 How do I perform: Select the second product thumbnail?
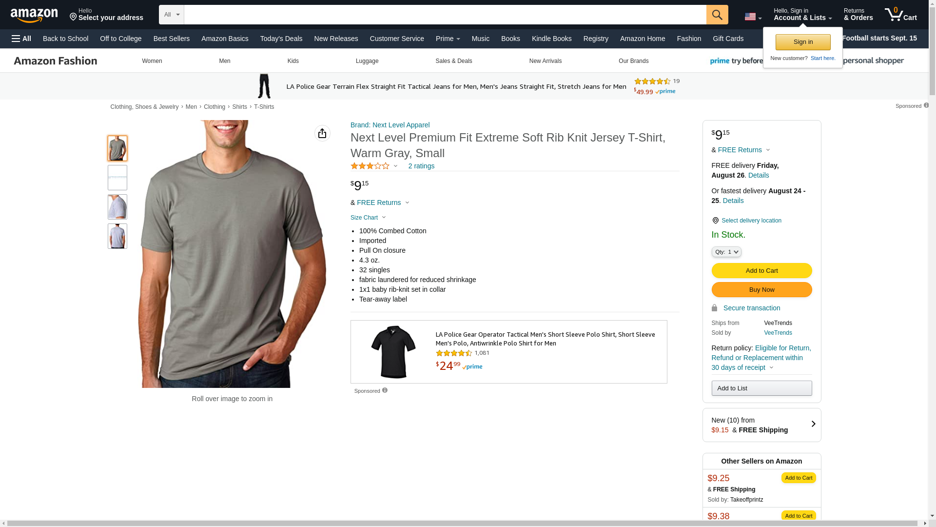coord(117,178)
